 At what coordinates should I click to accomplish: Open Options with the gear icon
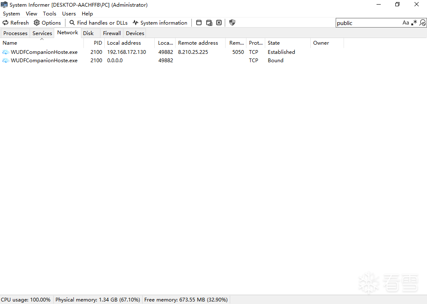tap(47, 23)
